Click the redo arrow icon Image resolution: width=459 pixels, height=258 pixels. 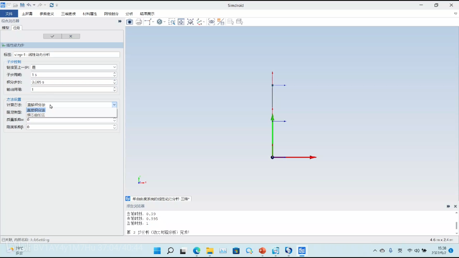tap(40, 5)
